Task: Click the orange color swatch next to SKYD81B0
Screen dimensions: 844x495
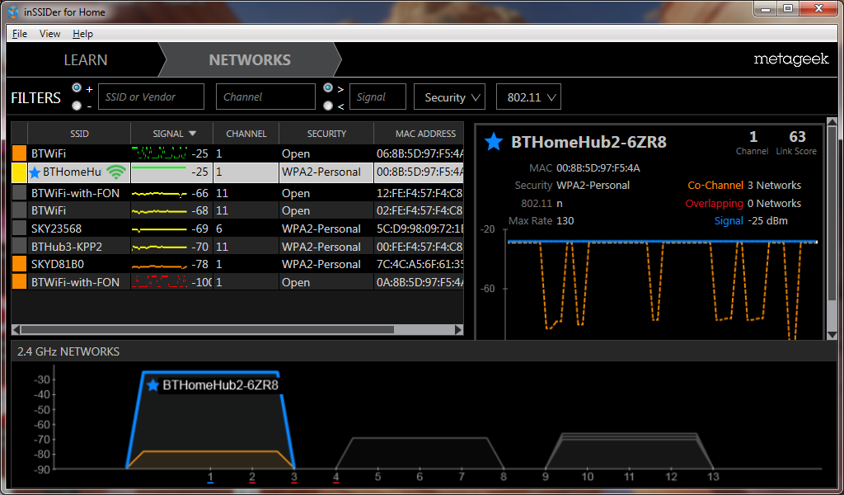Action: (x=19, y=264)
